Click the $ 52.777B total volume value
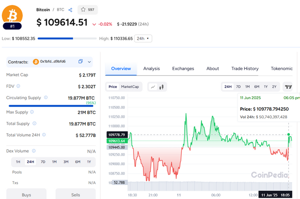The width and height of the screenshot is (300, 199). coord(86,135)
